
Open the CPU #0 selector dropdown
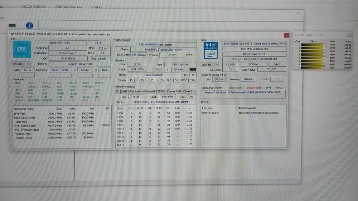(21, 64)
